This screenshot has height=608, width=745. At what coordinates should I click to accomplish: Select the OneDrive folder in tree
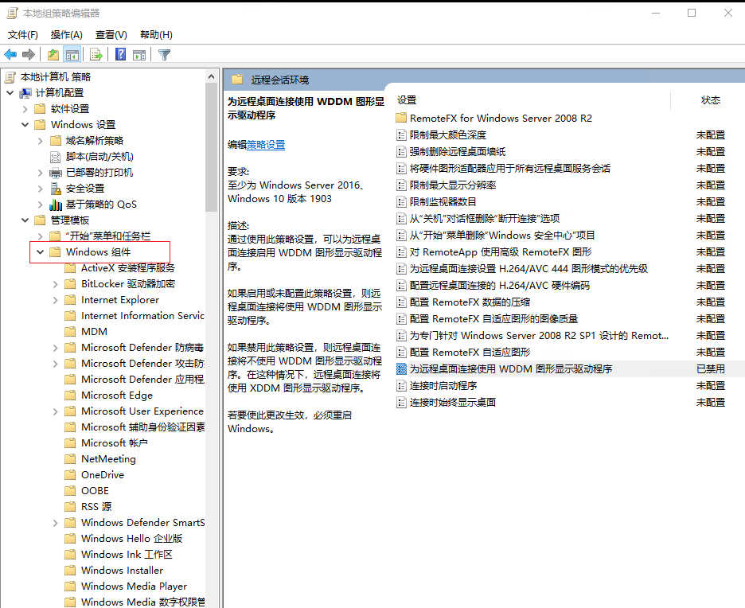(103, 475)
